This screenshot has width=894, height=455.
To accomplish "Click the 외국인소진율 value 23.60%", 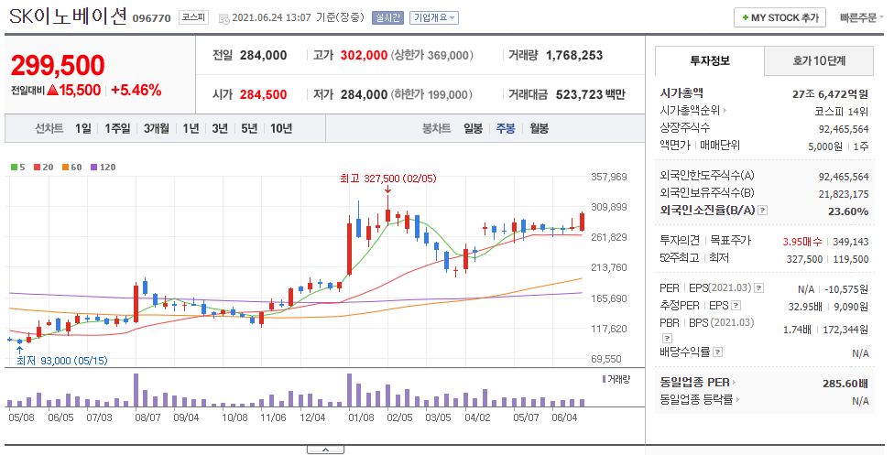I will coord(848,211).
